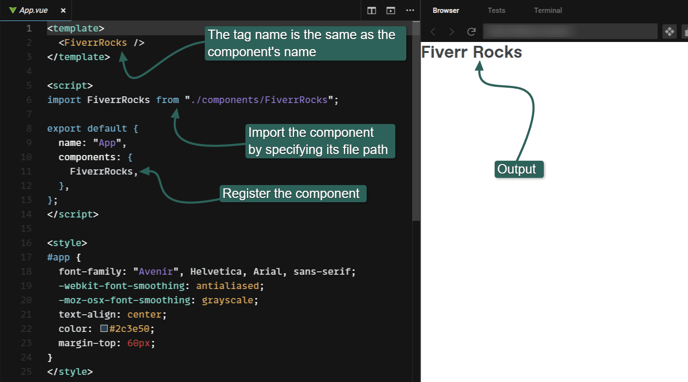688x382 pixels.
Task: Click the #app selector on line 17
Action: (x=58, y=258)
